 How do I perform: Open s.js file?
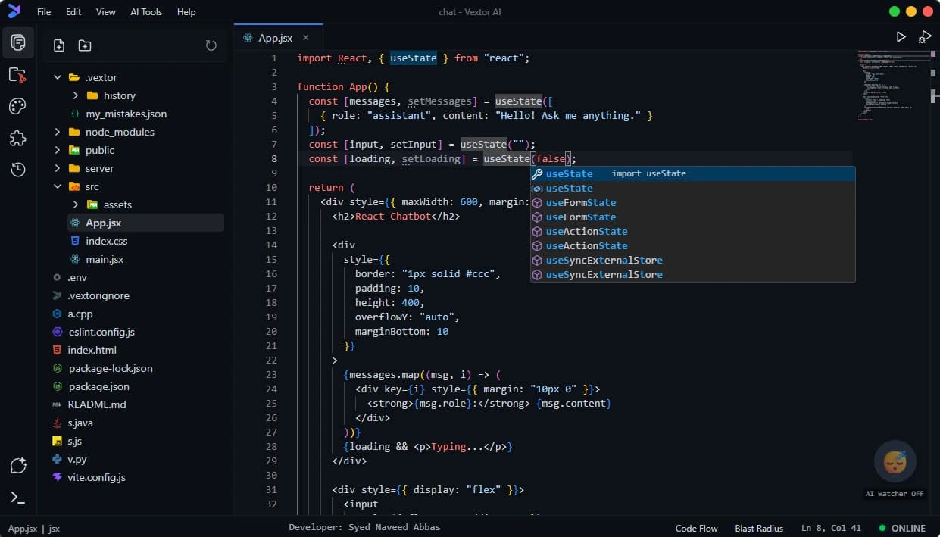(x=74, y=441)
